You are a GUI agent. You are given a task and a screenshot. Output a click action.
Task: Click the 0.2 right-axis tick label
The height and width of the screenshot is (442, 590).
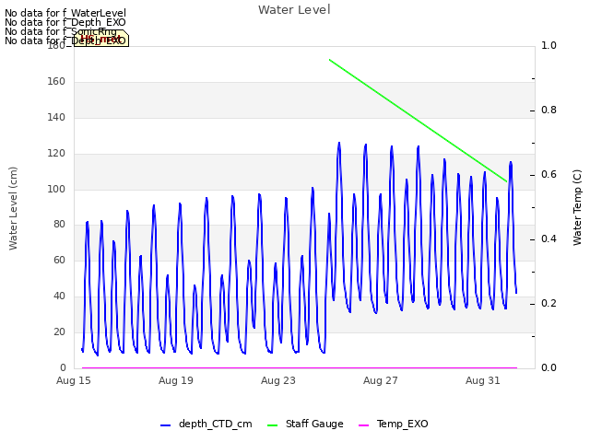pyautogui.click(x=549, y=303)
